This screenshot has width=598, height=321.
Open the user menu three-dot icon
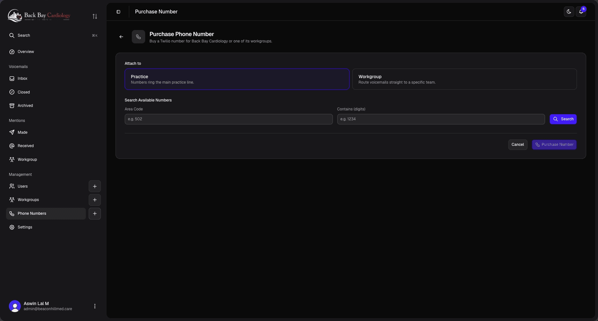[95, 306]
